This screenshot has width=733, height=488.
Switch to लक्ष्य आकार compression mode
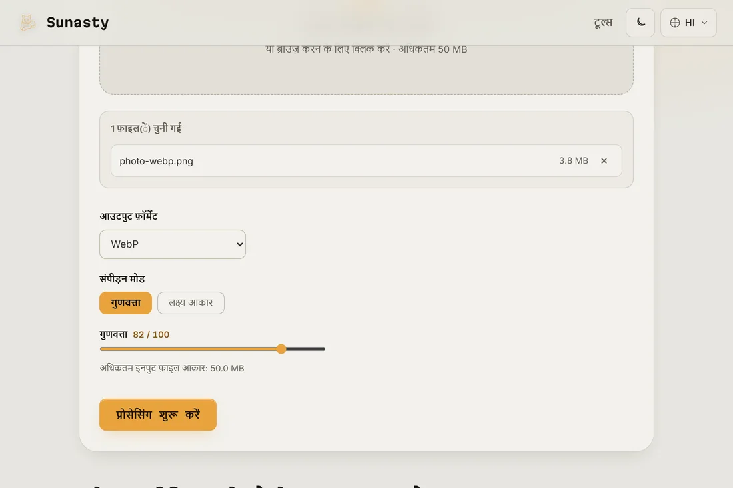pyautogui.click(x=191, y=303)
